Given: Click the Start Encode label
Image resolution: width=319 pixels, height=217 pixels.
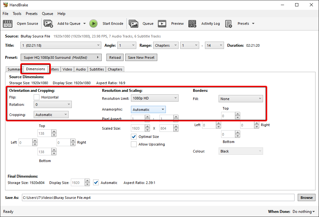Looking at the screenshot, I should click(113, 24).
